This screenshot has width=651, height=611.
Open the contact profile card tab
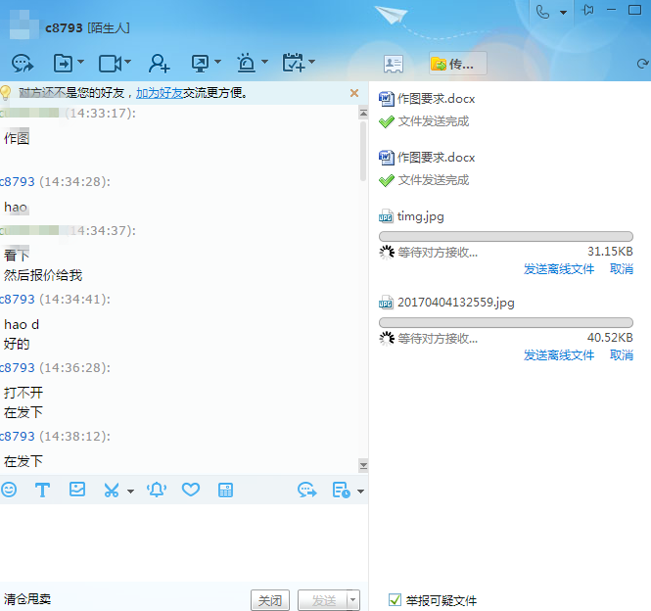pos(394,64)
